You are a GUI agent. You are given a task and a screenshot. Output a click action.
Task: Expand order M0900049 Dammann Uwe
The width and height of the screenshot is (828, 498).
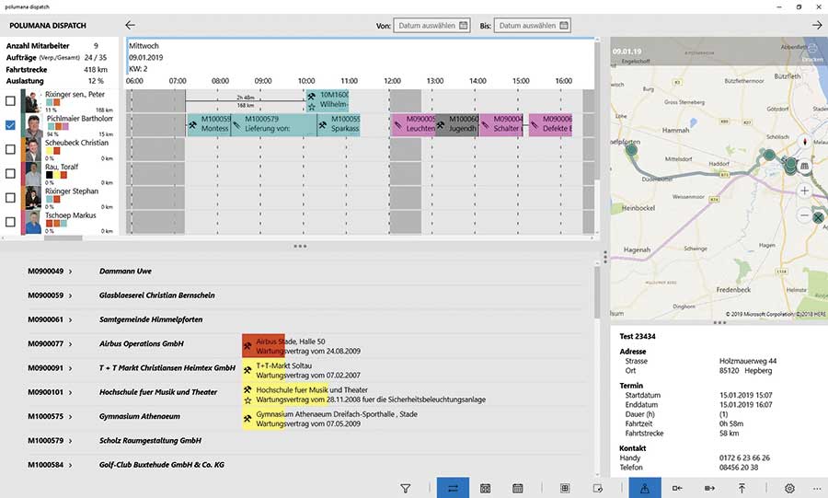(70, 272)
